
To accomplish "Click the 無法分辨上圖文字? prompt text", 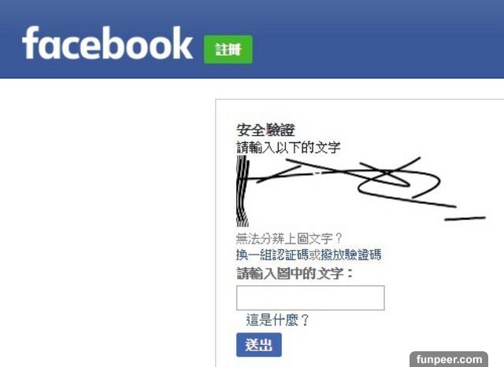I will [x=289, y=238].
